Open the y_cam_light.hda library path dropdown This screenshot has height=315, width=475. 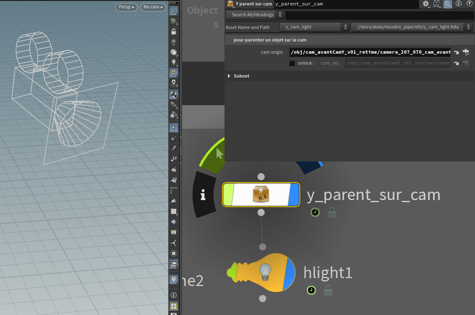412,27
